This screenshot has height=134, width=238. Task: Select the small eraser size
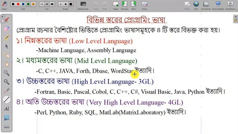pyautogui.click(x=61, y=4)
